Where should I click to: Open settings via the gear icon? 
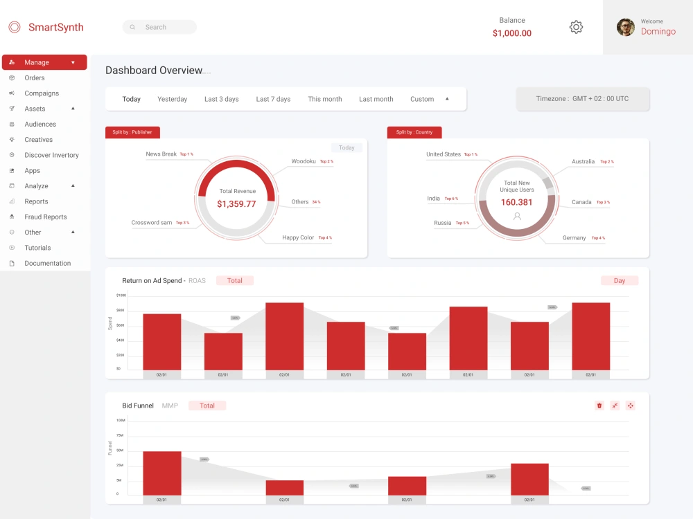click(x=576, y=28)
